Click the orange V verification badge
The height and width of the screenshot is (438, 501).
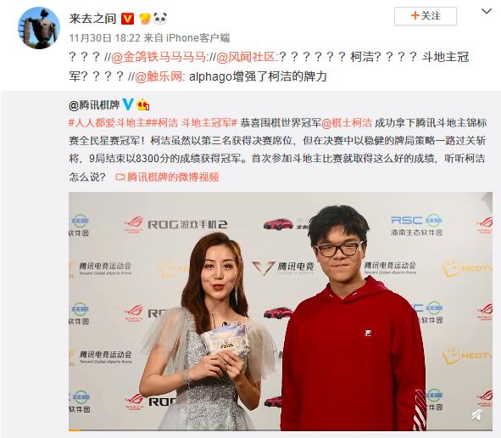[127, 19]
